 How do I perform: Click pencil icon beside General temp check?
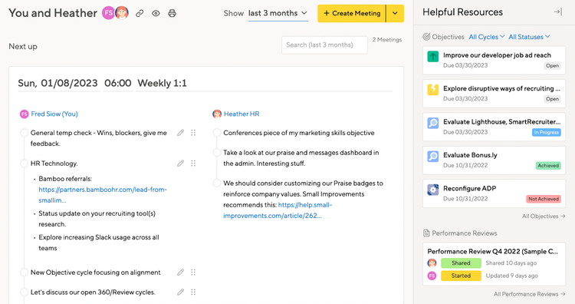[180, 133]
